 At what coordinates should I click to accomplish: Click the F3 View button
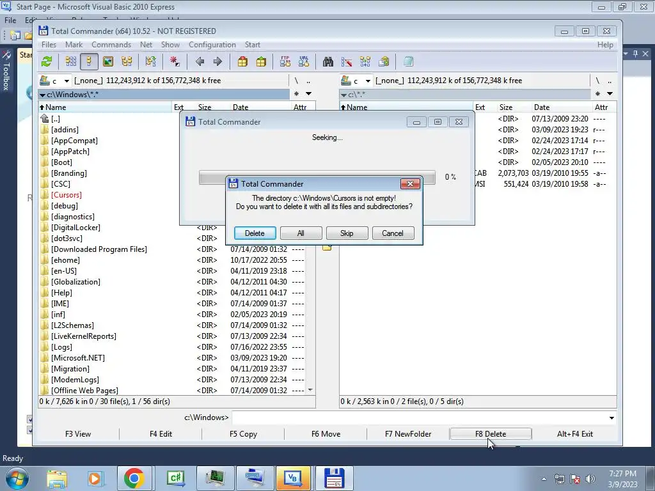coord(77,434)
